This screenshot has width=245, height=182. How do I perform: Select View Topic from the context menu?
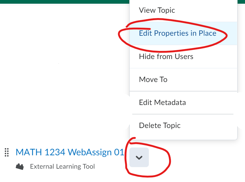point(157,10)
